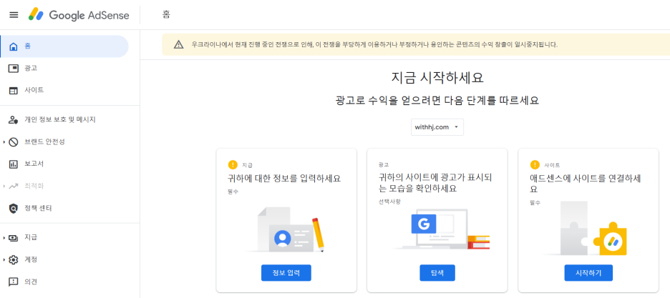Open the withhj.com site dropdown
Image resolution: width=670 pixels, height=298 pixels.
point(437,127)
